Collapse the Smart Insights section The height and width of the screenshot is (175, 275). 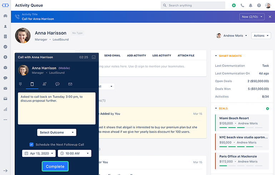216,56
